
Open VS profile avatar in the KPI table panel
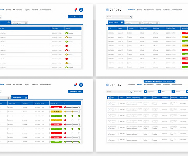[x=81, y=85]
